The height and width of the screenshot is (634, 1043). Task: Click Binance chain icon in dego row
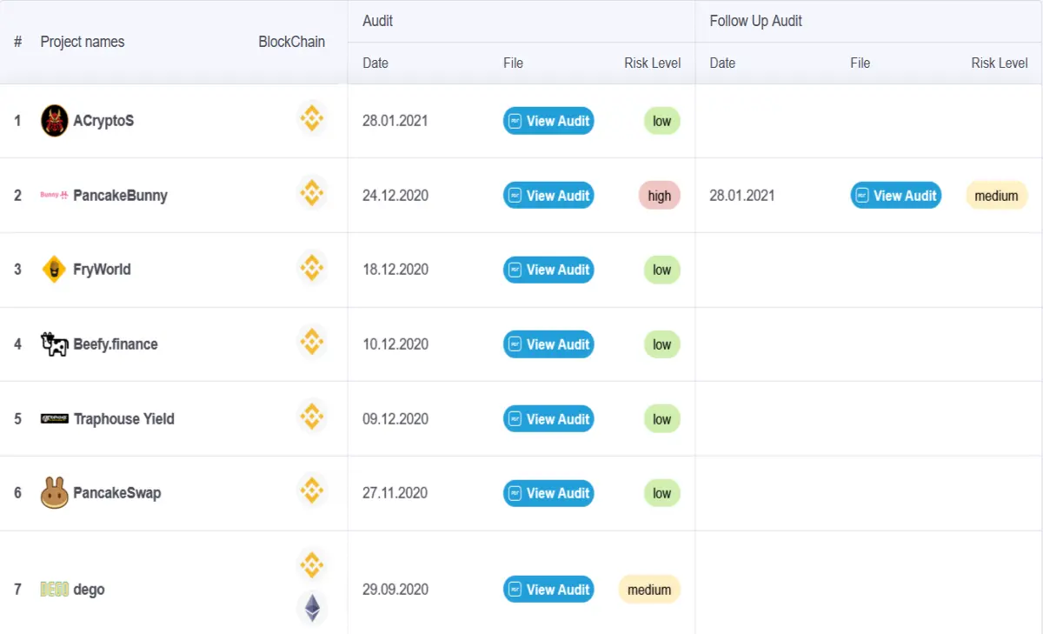pos(311,565)
